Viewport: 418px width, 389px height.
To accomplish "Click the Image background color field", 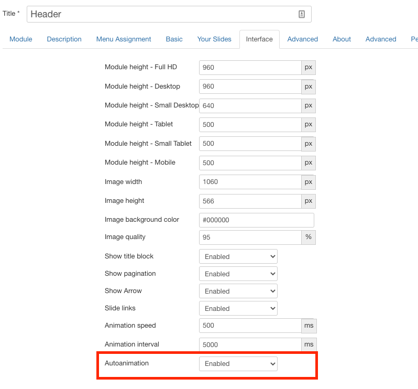I will coord(256,220).
